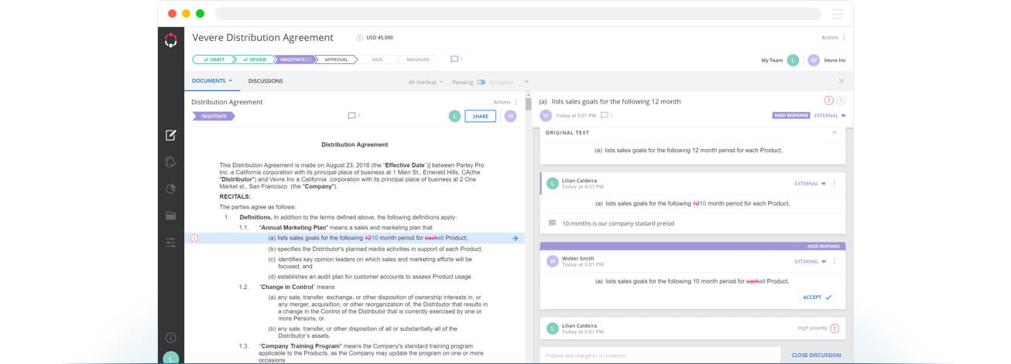Open comment count icon in discussion header

605,115
